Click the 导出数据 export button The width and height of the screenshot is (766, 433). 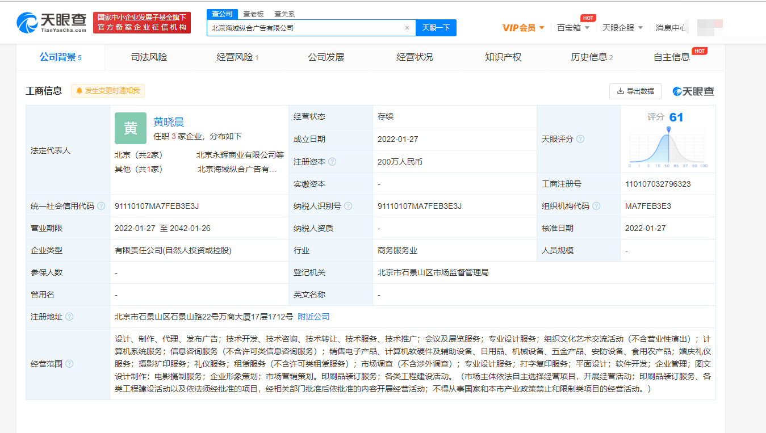pyautogui.click(x=635, y=91)
